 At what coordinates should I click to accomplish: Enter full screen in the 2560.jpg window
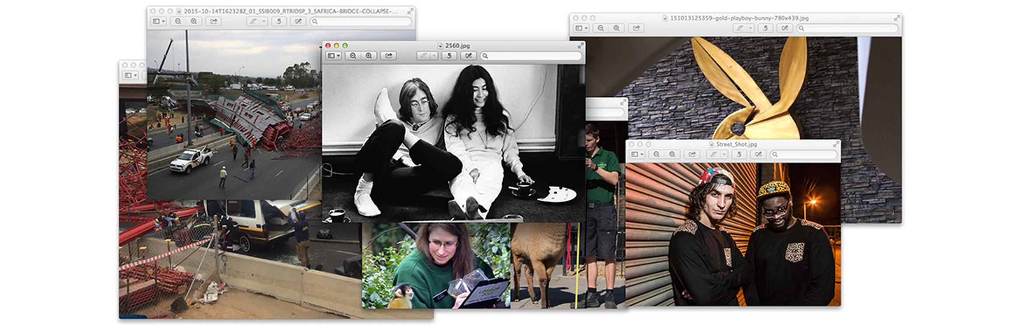pyautogui.click(x=581, y=45)
